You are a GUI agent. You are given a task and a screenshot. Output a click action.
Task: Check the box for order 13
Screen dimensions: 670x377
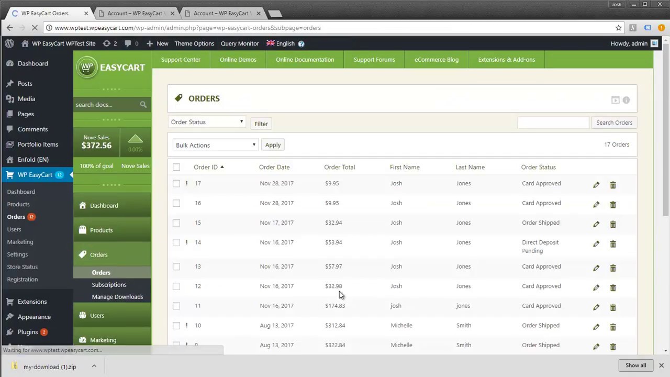tap(176, 267)
